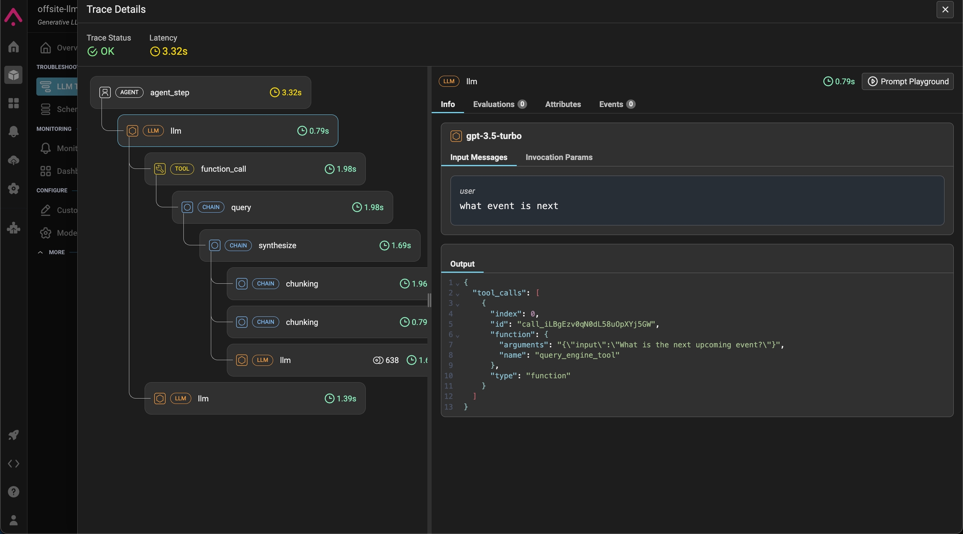
Task: Fold the tool_calls array at line 2
Action: (x=458, y=294)
